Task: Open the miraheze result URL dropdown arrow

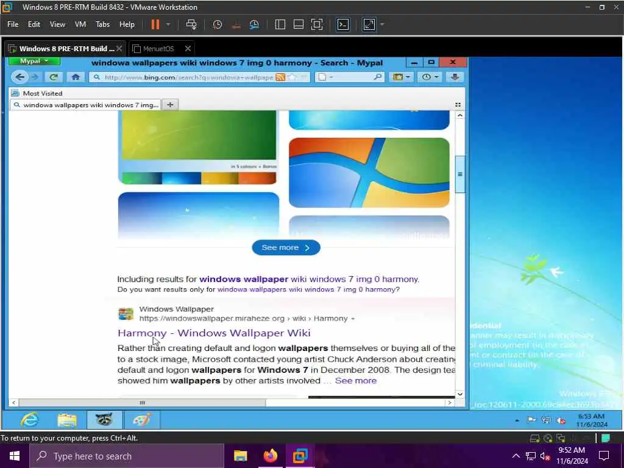Action: tap(353, 319)
